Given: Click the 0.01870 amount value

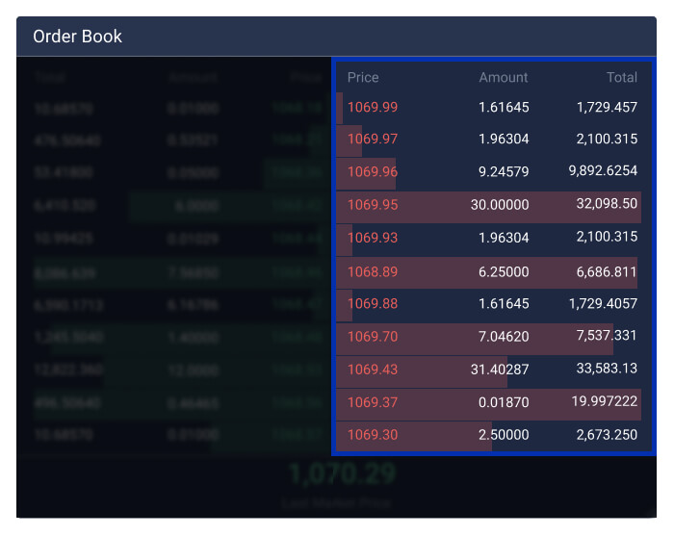Looking at the screenshot, I should tap(504, 402).
